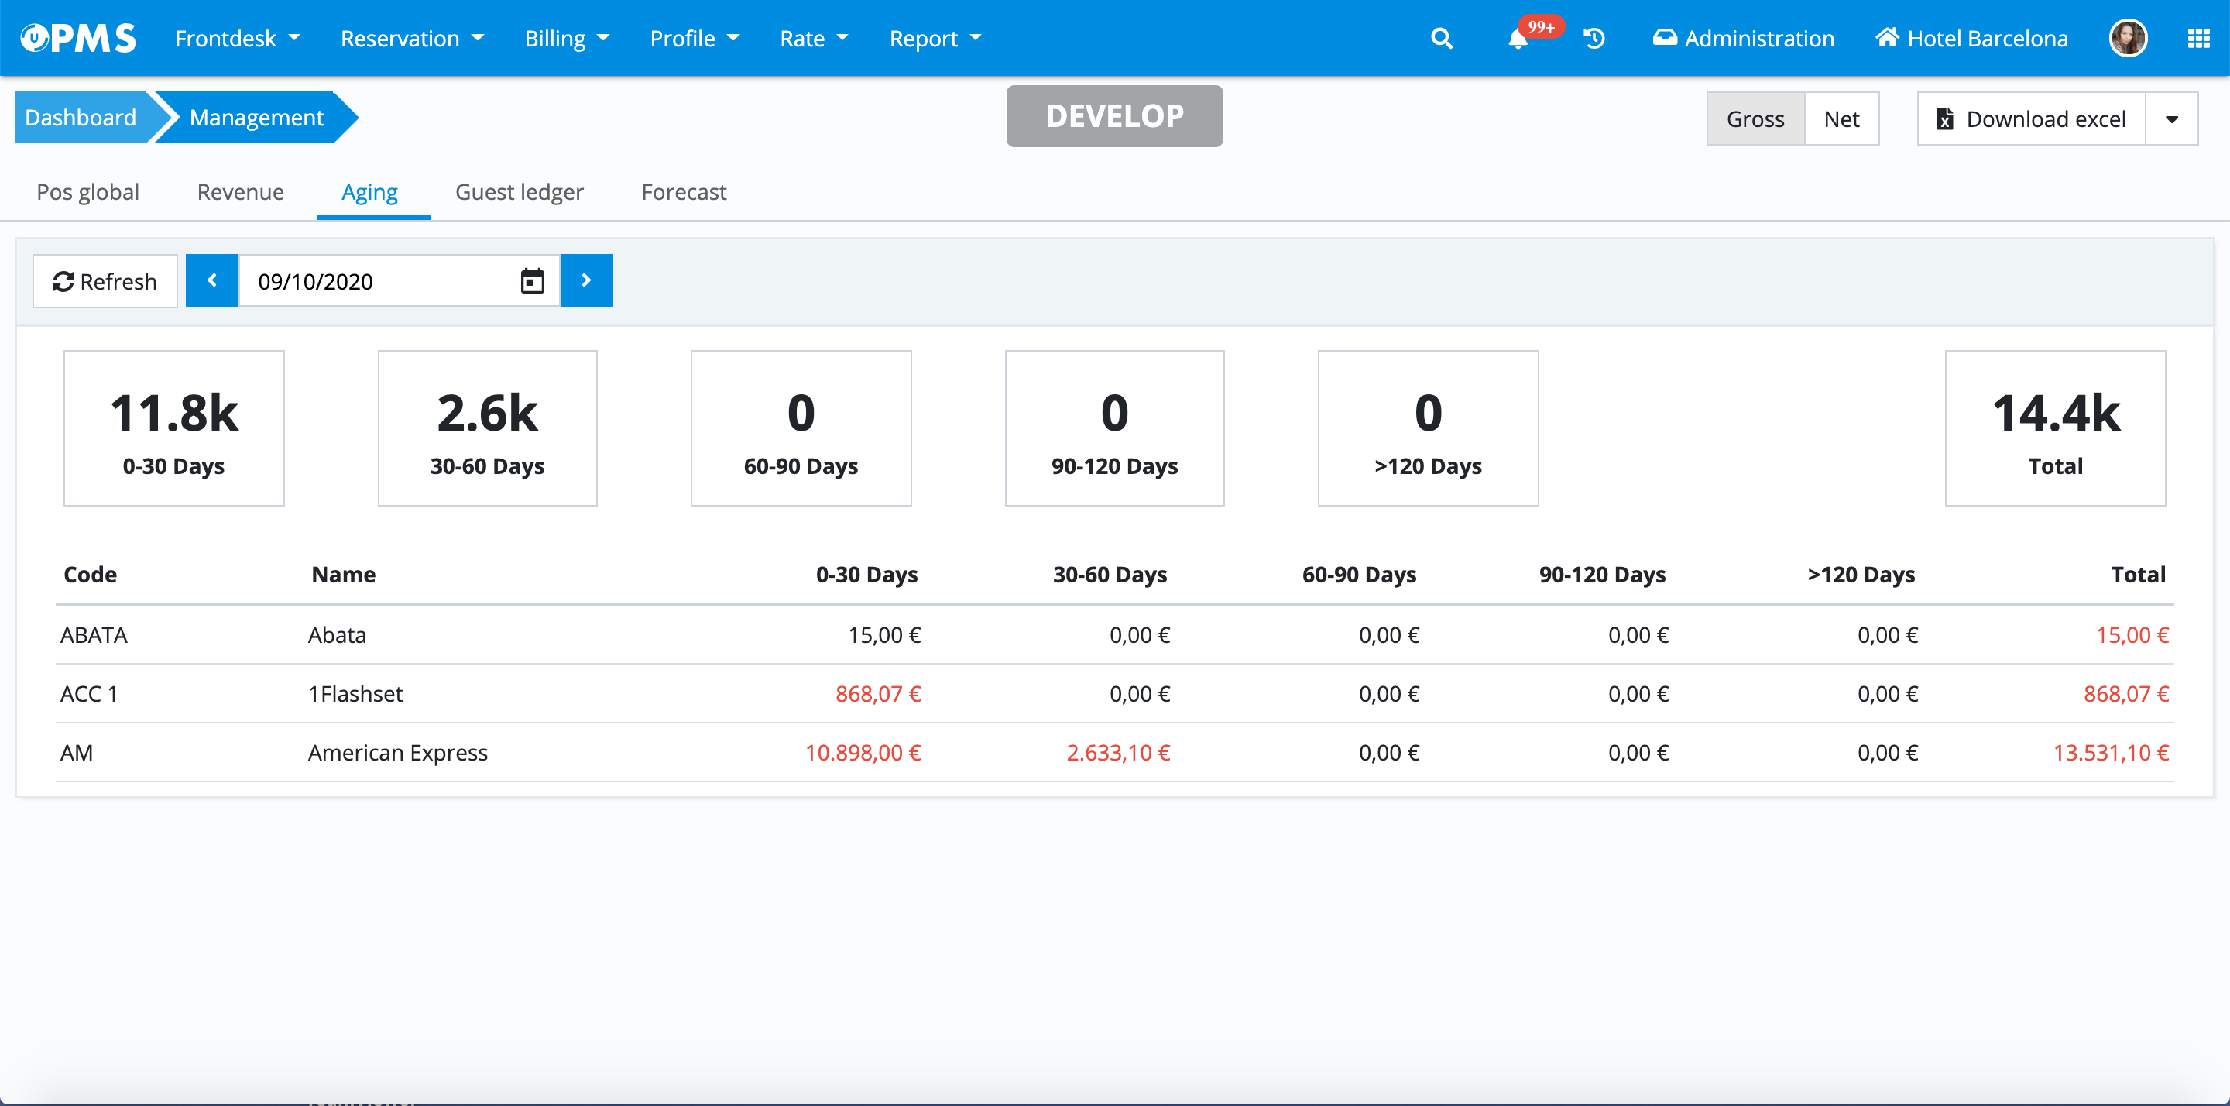The width and height of the screenshot is (2230, 1106).
Task: Click the Refresh button
Action: pos(105,281)
